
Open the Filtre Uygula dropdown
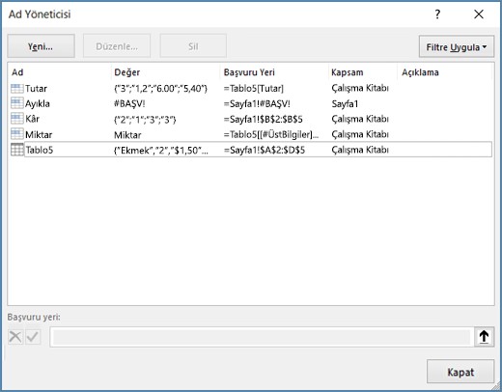click(x=457, y=46)
